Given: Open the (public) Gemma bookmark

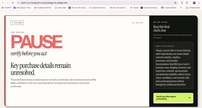Looking at the screenshot, I should tap(98, 8).
